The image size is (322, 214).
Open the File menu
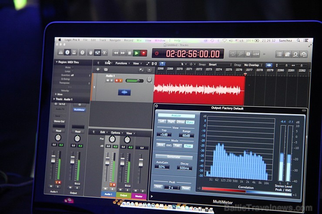point(85,40)
